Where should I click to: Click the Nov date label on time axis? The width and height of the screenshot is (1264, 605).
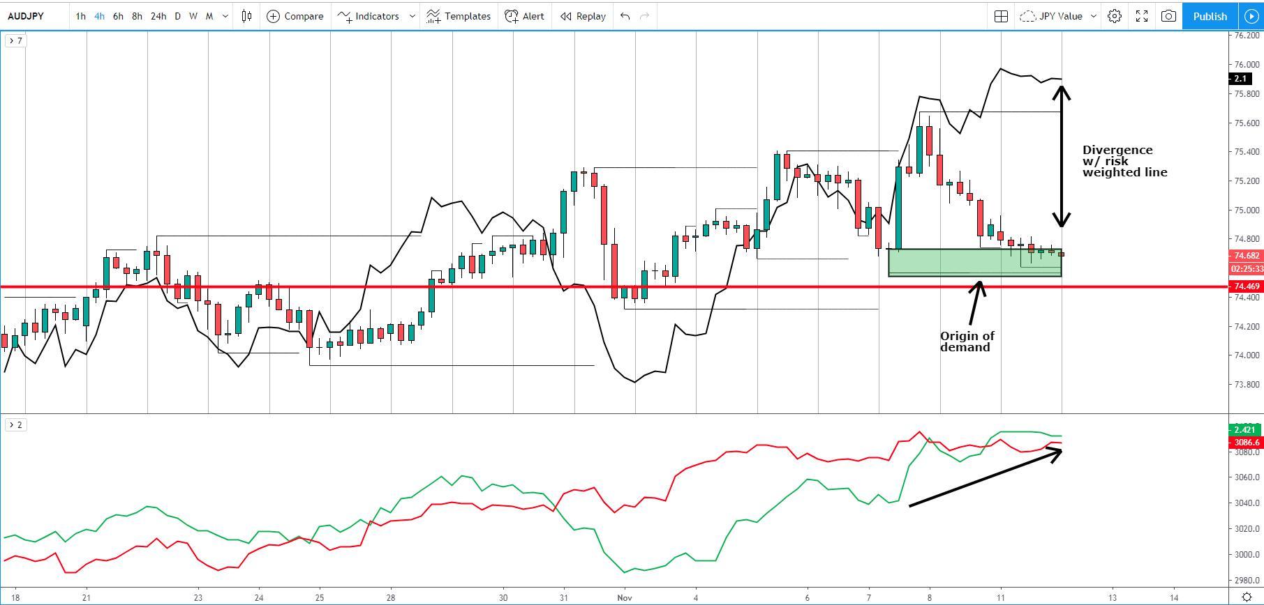pos(625,597)
